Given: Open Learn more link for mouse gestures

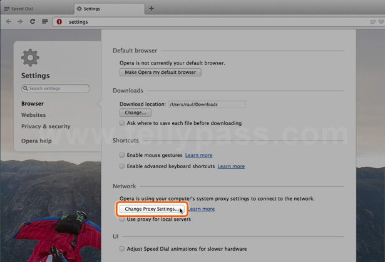Looking at the screenshot, I should [198, 155].
